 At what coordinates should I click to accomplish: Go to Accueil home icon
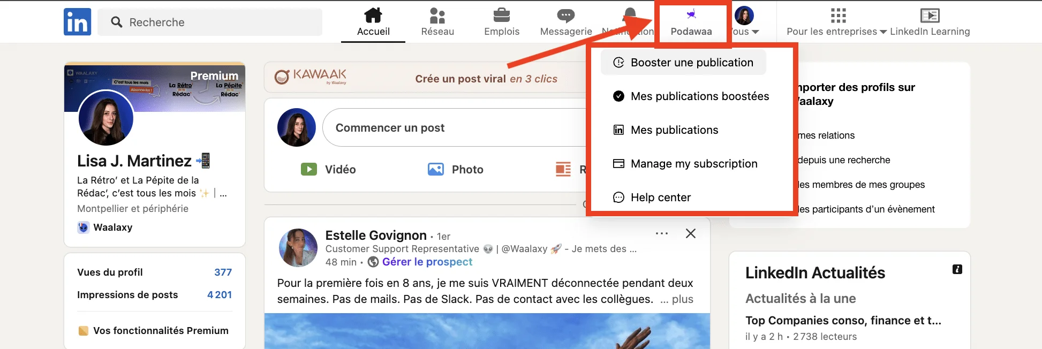coord(373,15)
